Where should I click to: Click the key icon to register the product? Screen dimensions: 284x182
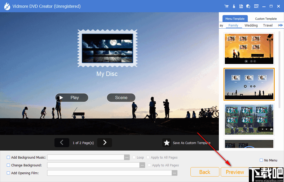coord(234,6)
